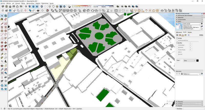The height and width of the screenshot is (110, 205).
Task: Select the Line pencil tool
Action: coord(2,24)
